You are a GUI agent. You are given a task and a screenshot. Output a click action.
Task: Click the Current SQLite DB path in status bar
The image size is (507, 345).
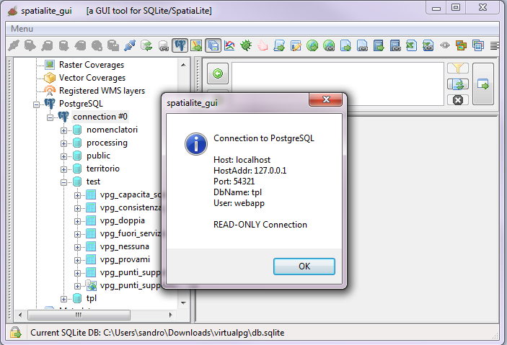157,333
